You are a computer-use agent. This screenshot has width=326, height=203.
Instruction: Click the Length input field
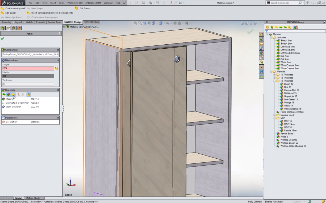click(x=28, y=68)
